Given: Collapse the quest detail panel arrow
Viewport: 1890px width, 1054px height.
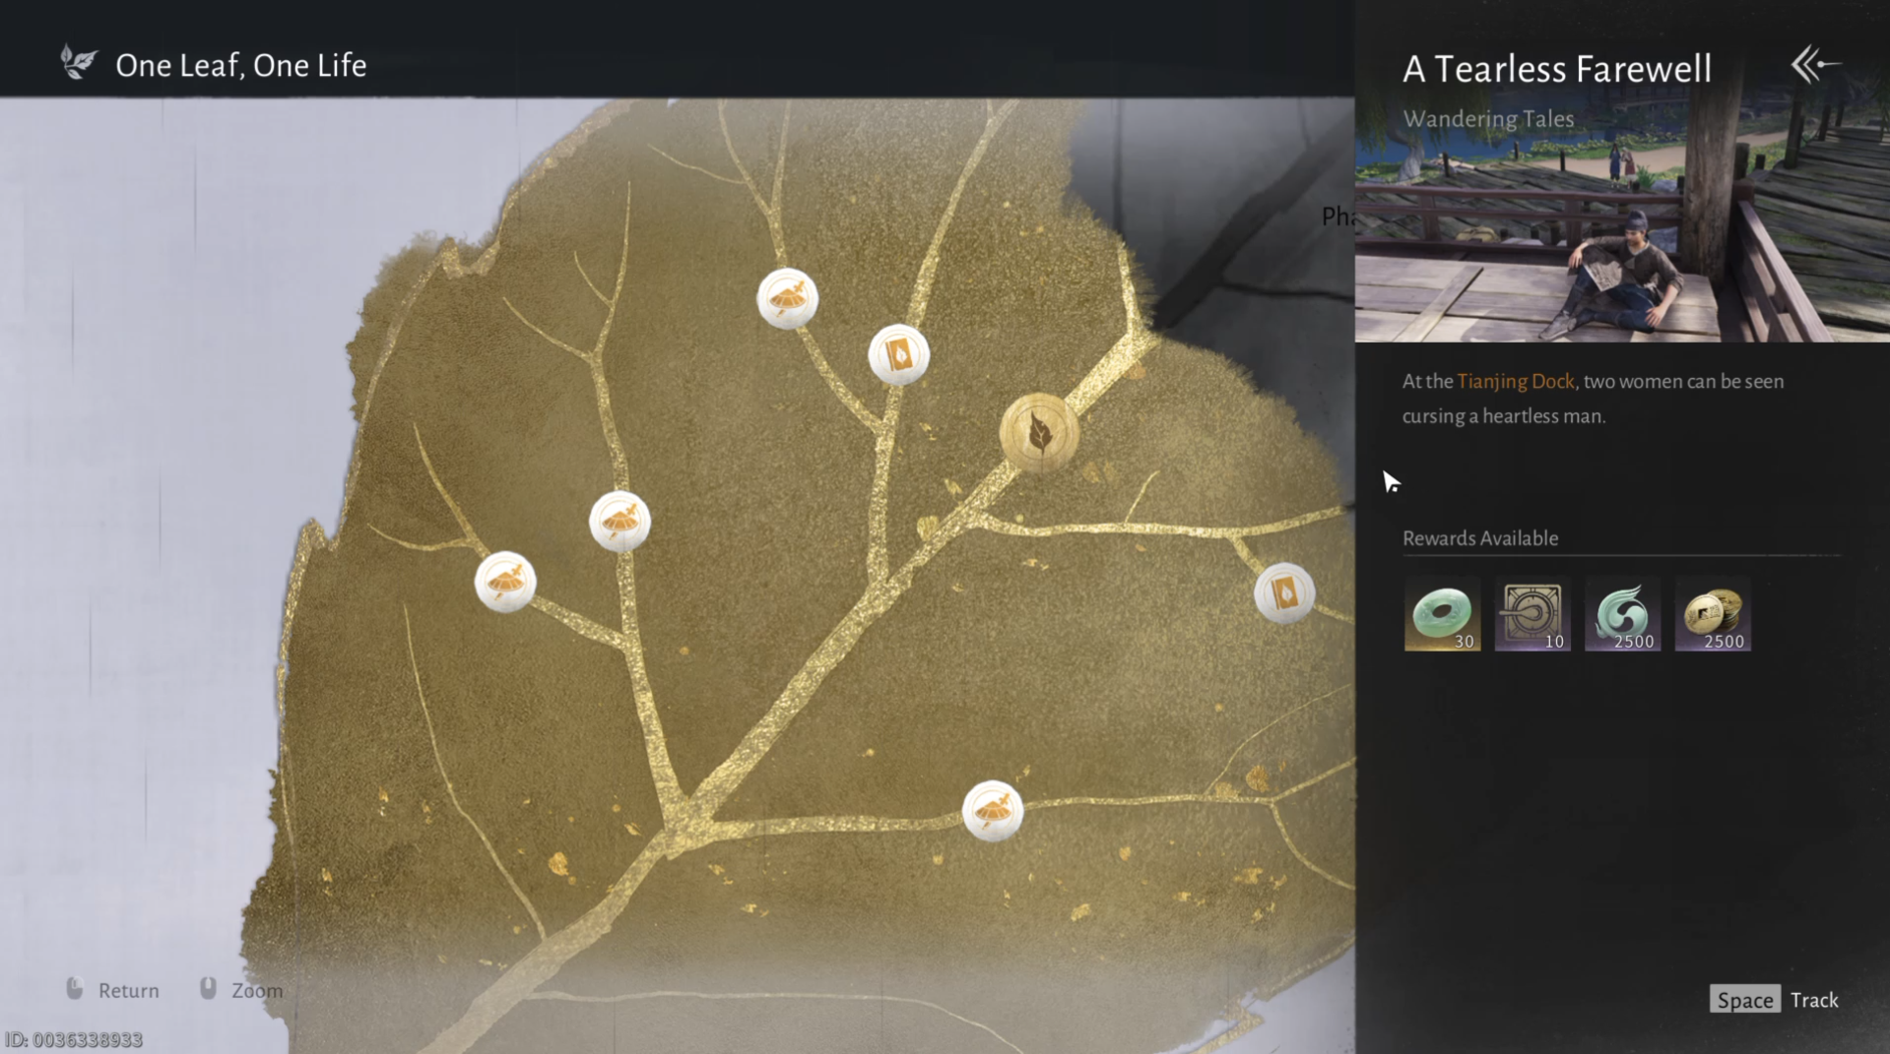Looking at the screenshot, I should (1815, 65).
